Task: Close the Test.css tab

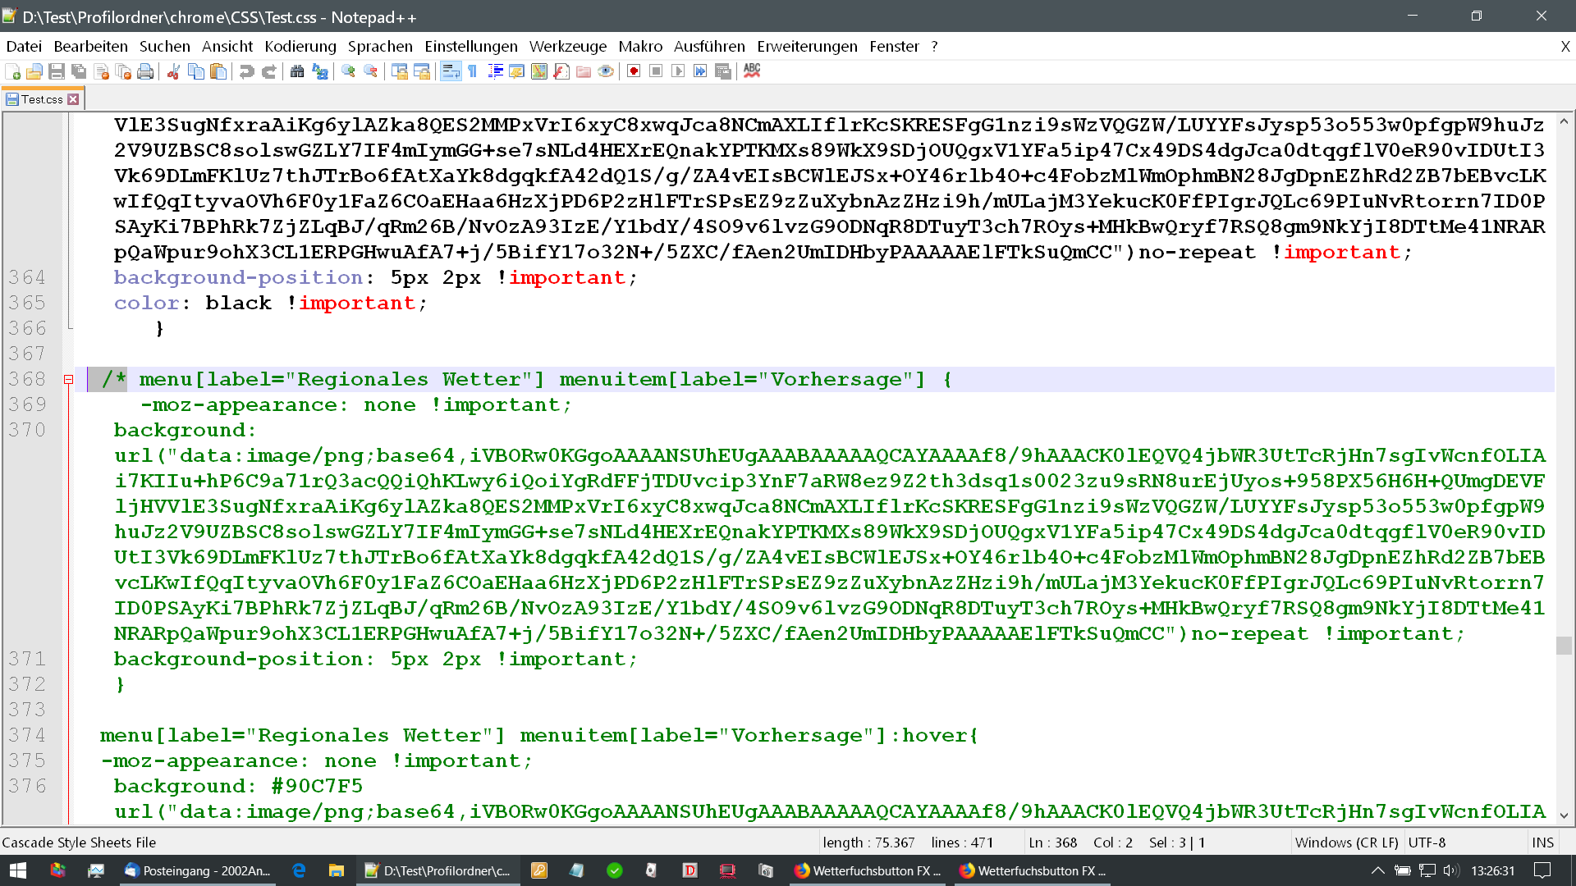Action: pyautogui.click(x=74, y=99)
